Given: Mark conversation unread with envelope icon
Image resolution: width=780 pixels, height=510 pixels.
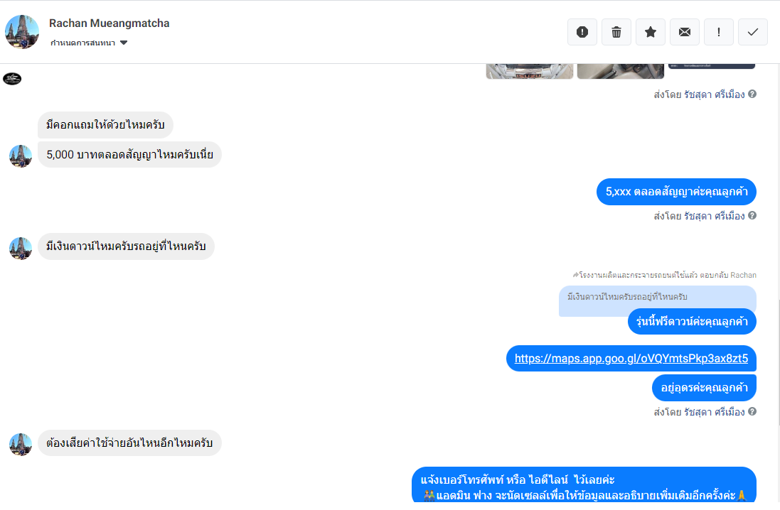Looking at the screenshot, I should pyautogui.click(x=685, y=32).
